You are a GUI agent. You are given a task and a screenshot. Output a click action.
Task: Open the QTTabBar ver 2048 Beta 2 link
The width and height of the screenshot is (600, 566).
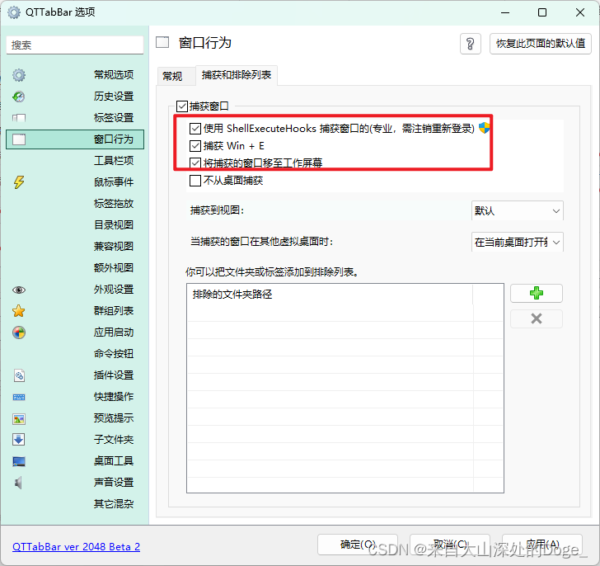click(76, 546)
